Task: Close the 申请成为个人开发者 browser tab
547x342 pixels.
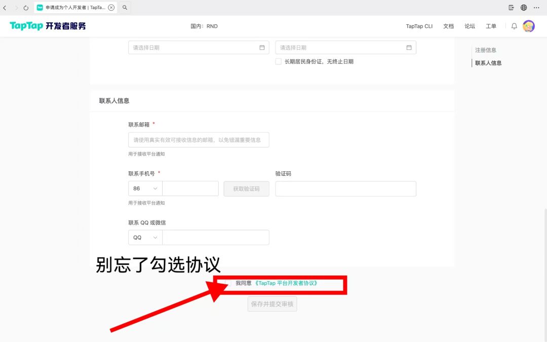Action: coord(111,7)
